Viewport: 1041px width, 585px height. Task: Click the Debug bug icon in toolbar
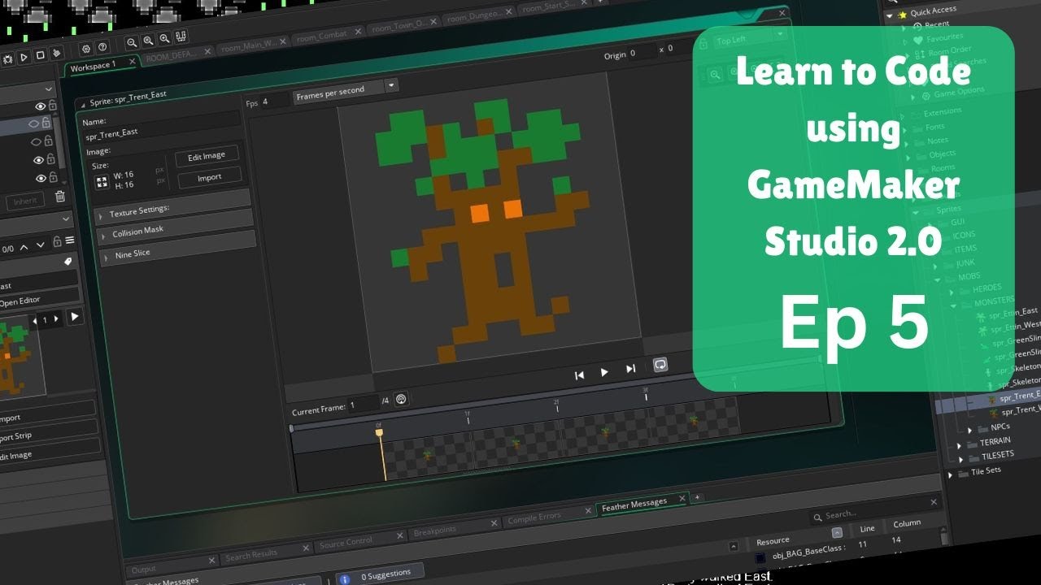click(x=7, y=58)
